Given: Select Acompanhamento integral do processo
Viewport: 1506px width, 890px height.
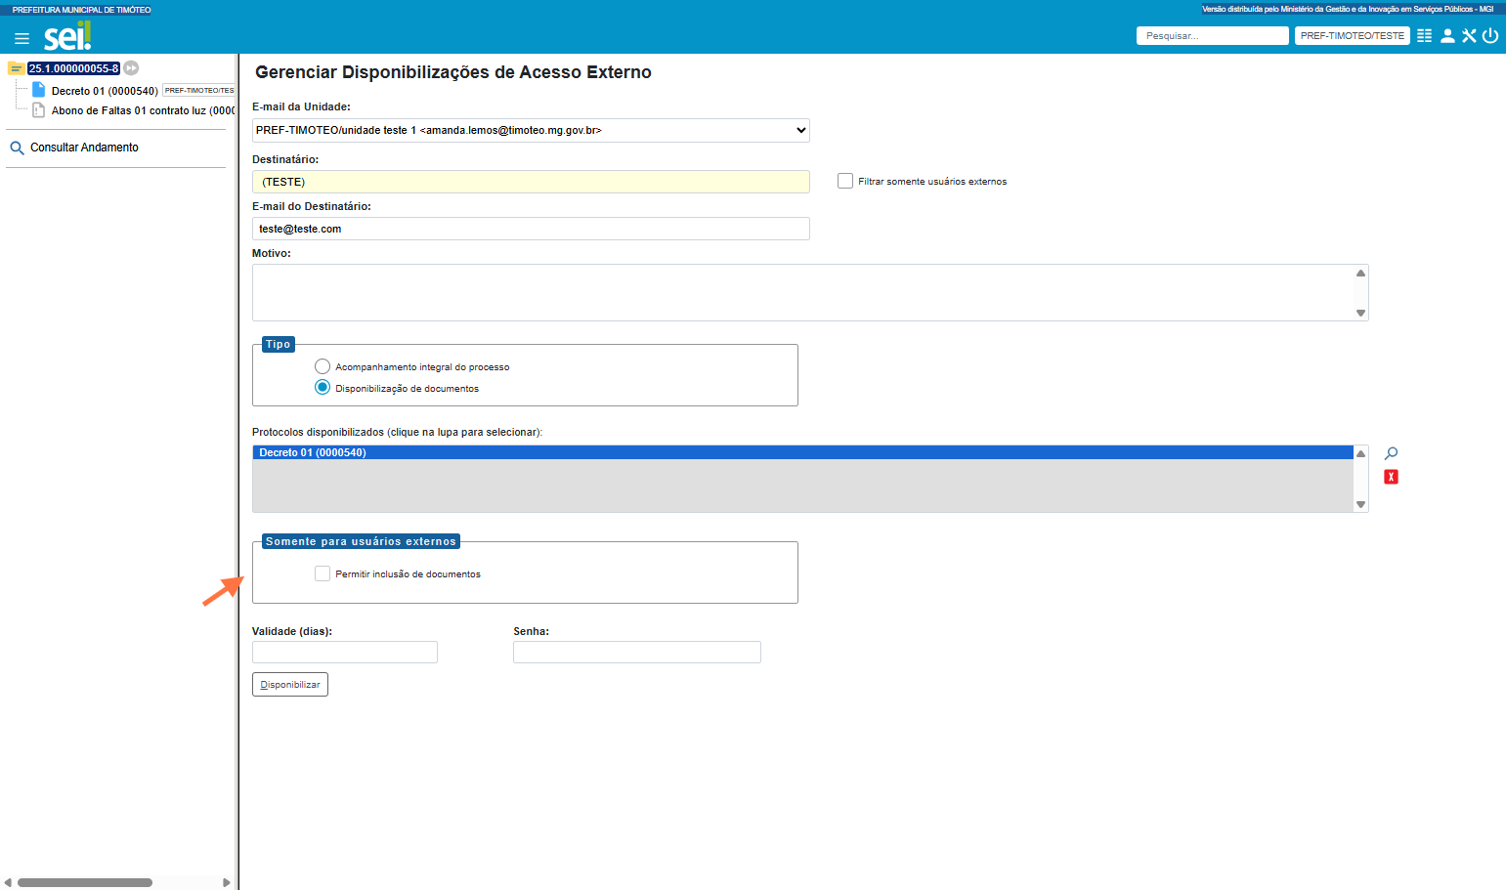Looking at the screenshot, I should coord(323,366).
